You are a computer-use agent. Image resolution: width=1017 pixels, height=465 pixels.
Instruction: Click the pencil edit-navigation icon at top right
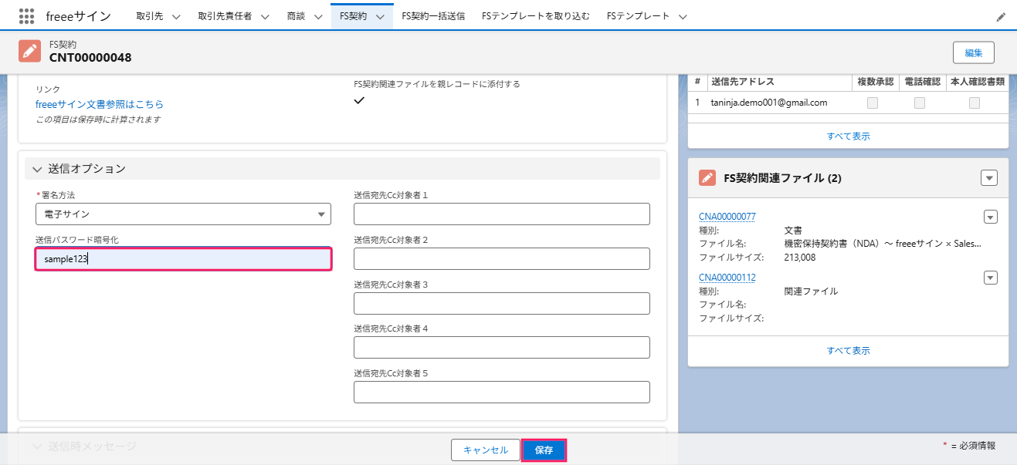1001,16
